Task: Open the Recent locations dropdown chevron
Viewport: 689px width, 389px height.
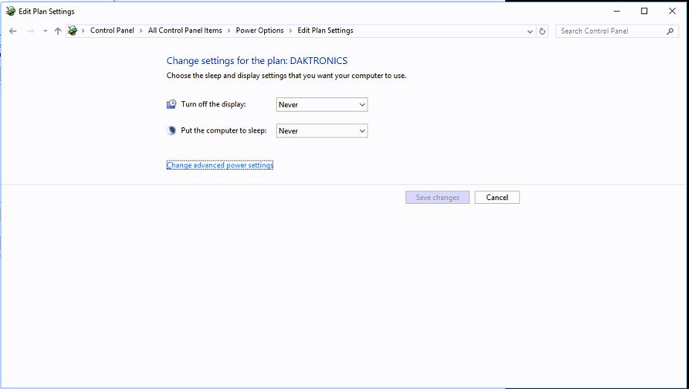Action: (x=45, y=31)
